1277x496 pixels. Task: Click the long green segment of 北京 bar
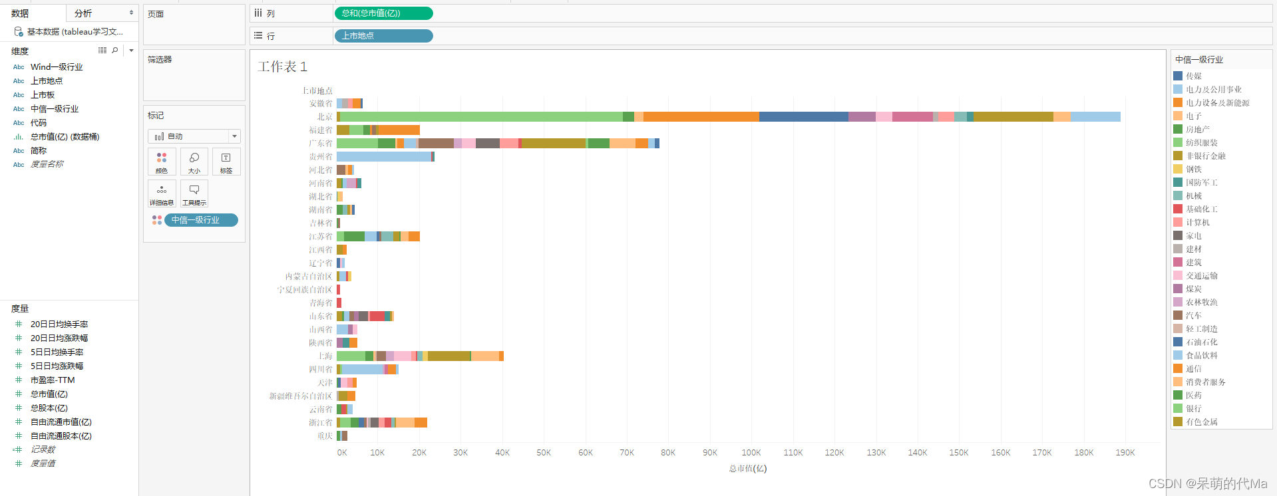click(481, 117)
